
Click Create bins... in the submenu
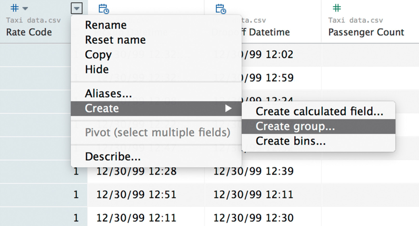(x=291, y=141)
